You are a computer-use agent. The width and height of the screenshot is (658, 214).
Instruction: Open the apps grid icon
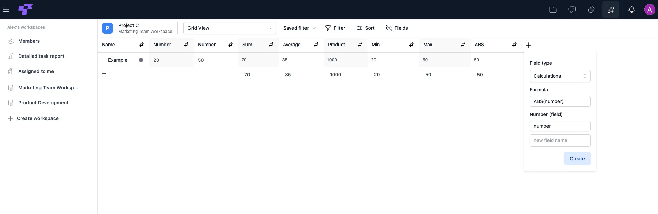[x=611, y=10]
